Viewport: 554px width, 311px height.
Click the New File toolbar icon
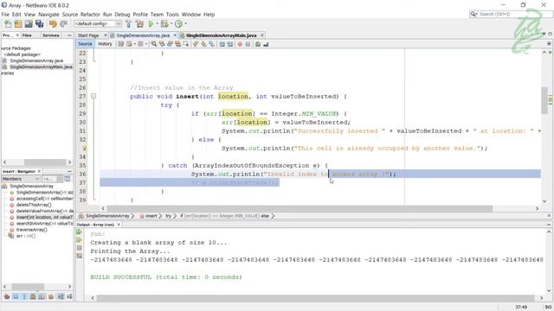(8, 24)
